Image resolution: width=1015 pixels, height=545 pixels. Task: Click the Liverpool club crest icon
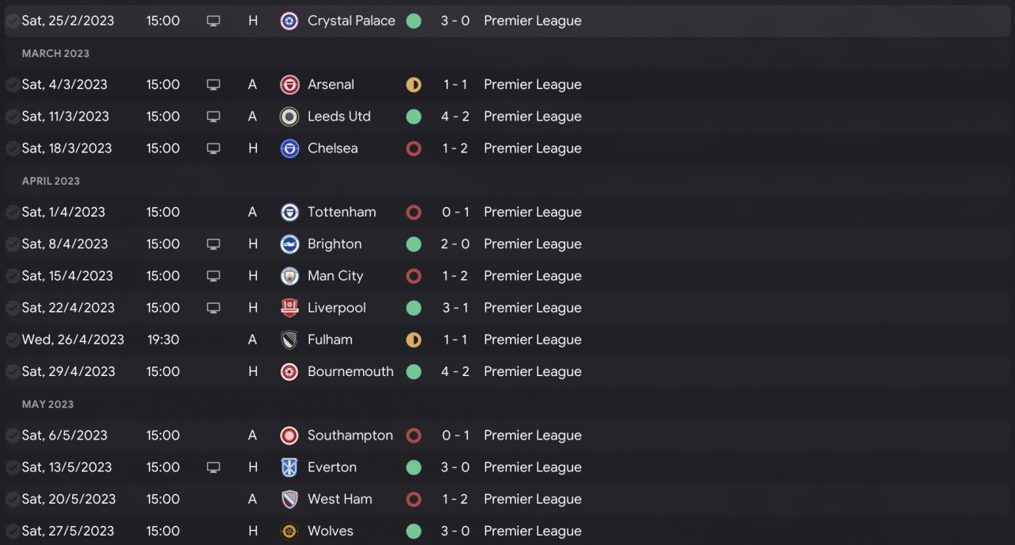(289, 308)
